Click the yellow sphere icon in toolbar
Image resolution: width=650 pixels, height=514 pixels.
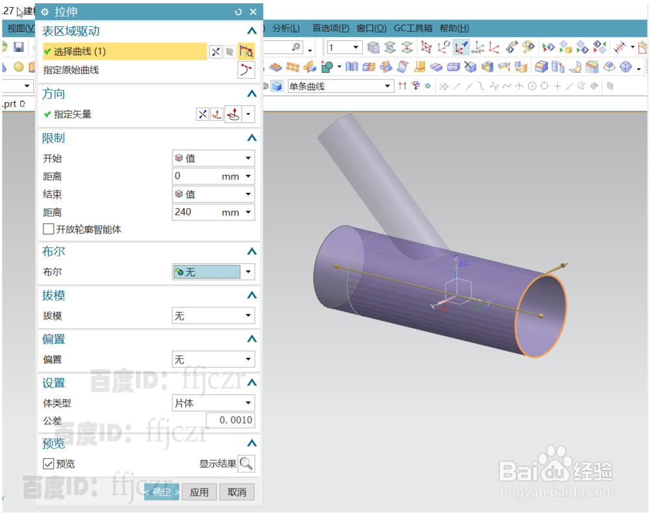coord(19,66)
